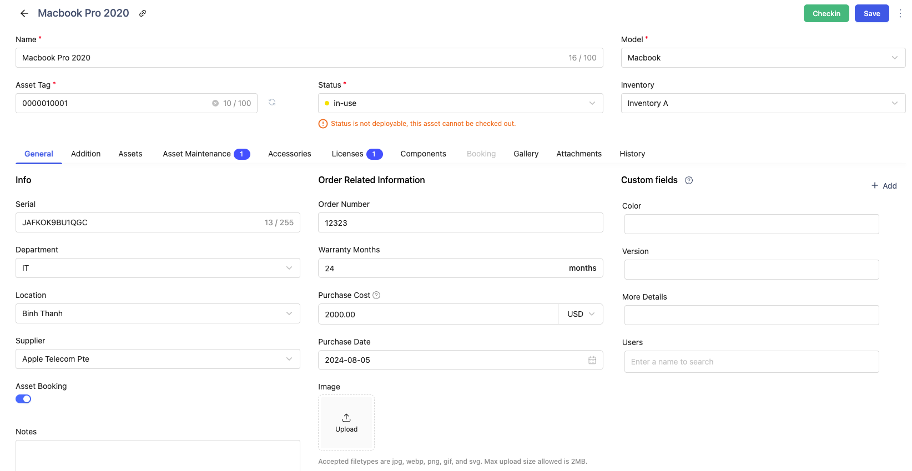Open the three-dot more options menu
The width and height of the screenshot is (912, 471).
[900, 13]
